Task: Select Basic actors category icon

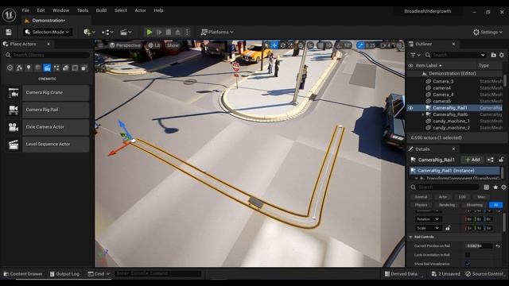Action: (19, 68)
